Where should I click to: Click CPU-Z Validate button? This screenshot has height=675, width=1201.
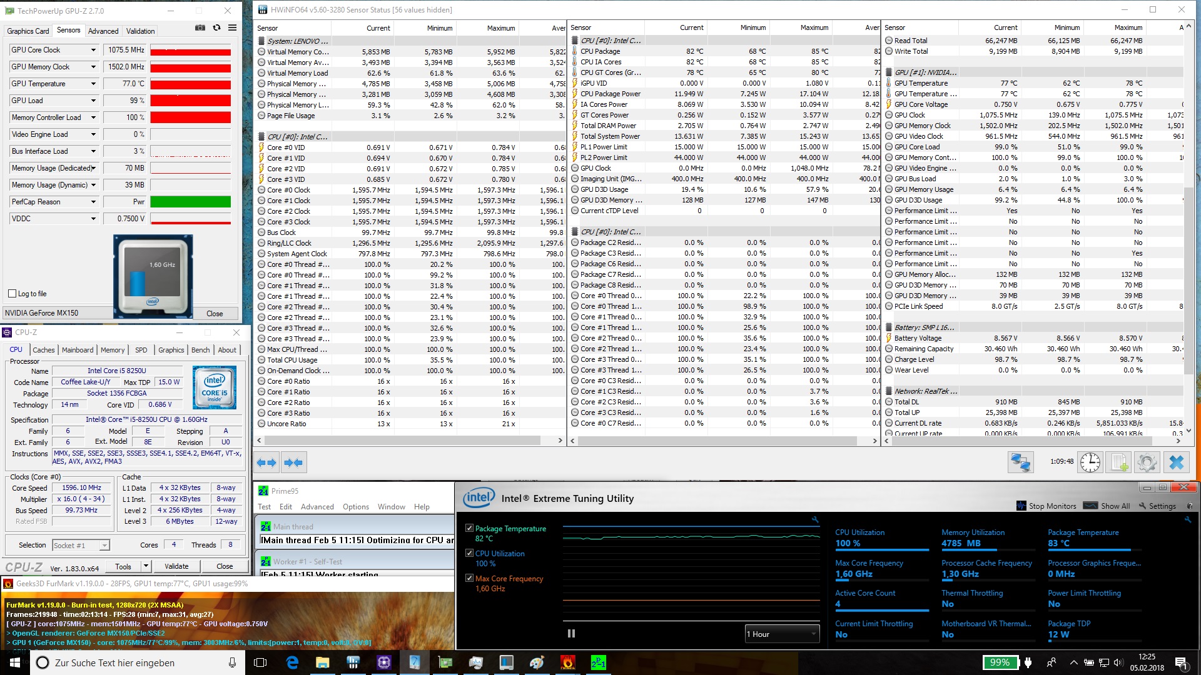pos(176,566)
